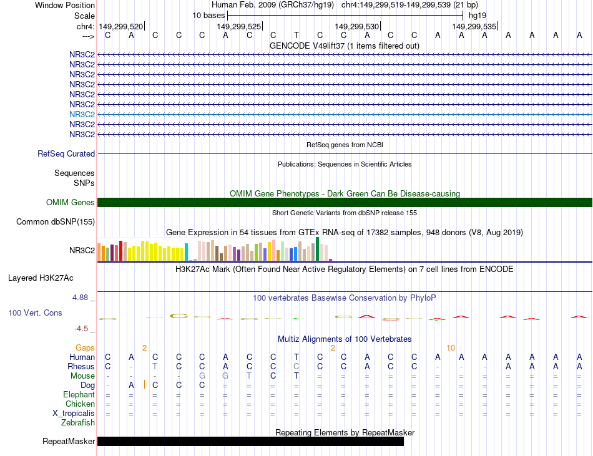Open the H3K27Ac Mark ENCODE track title
Image resolution: width=593 pixels, height=456 pixels.
click(345, 269)
